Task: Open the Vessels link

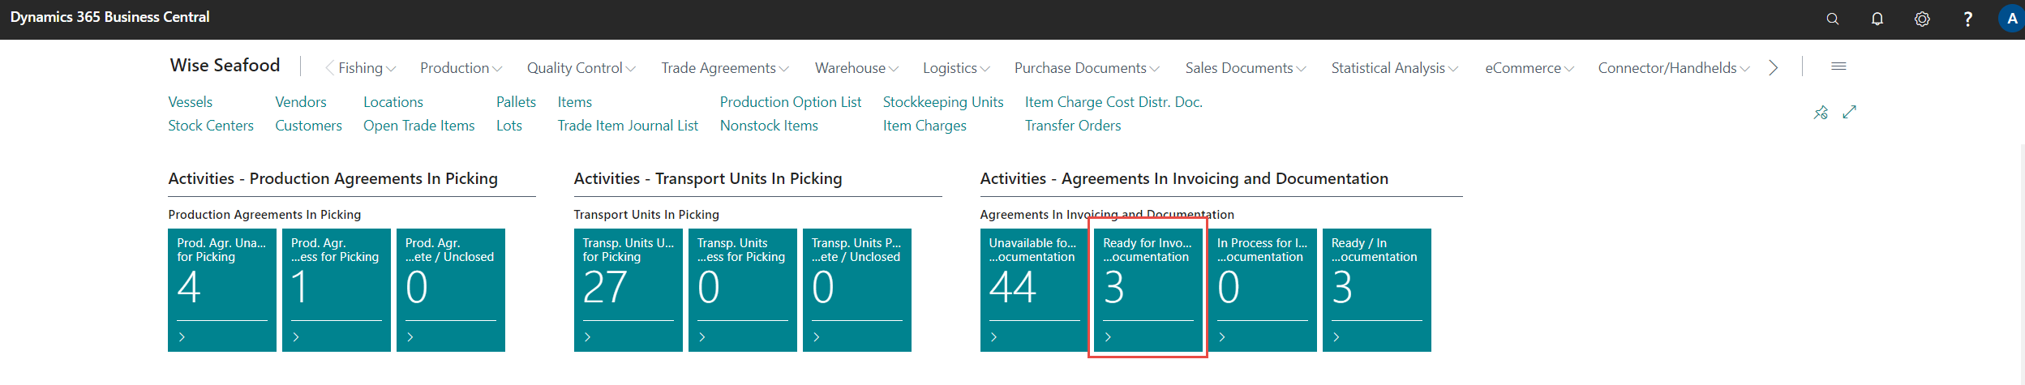Action: (191, 102)
